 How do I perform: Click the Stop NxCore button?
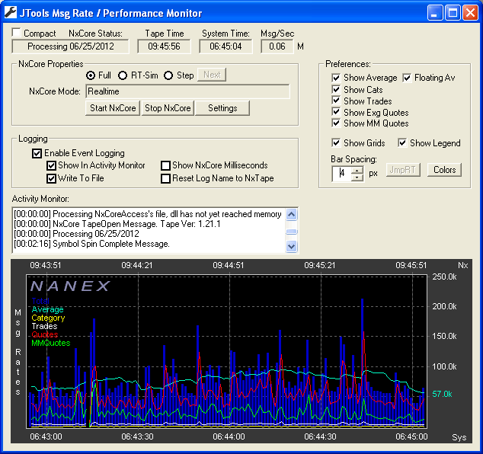coord(168,108)
